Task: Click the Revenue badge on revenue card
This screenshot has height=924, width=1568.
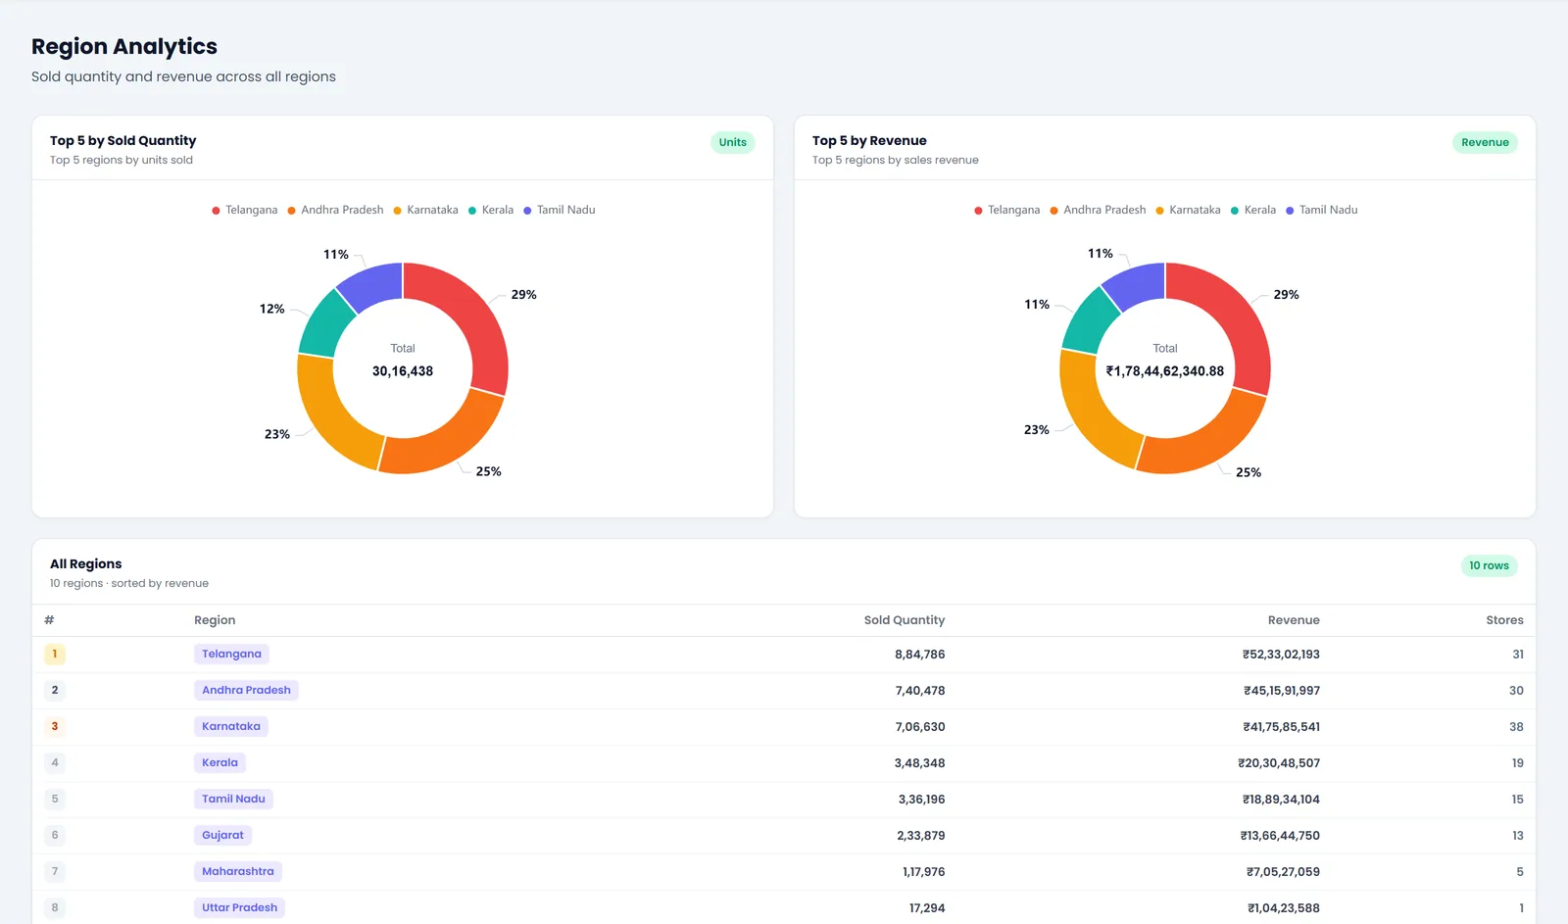Action: pyautogui.click(x=1485, y=142)
